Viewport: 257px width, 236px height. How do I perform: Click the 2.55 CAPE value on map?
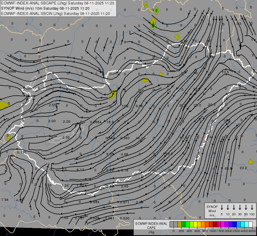coord(53,105)
